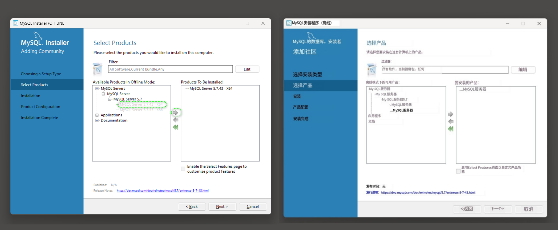Collapse the MySQL Server 5.7 tree node

tap(109, 99)
